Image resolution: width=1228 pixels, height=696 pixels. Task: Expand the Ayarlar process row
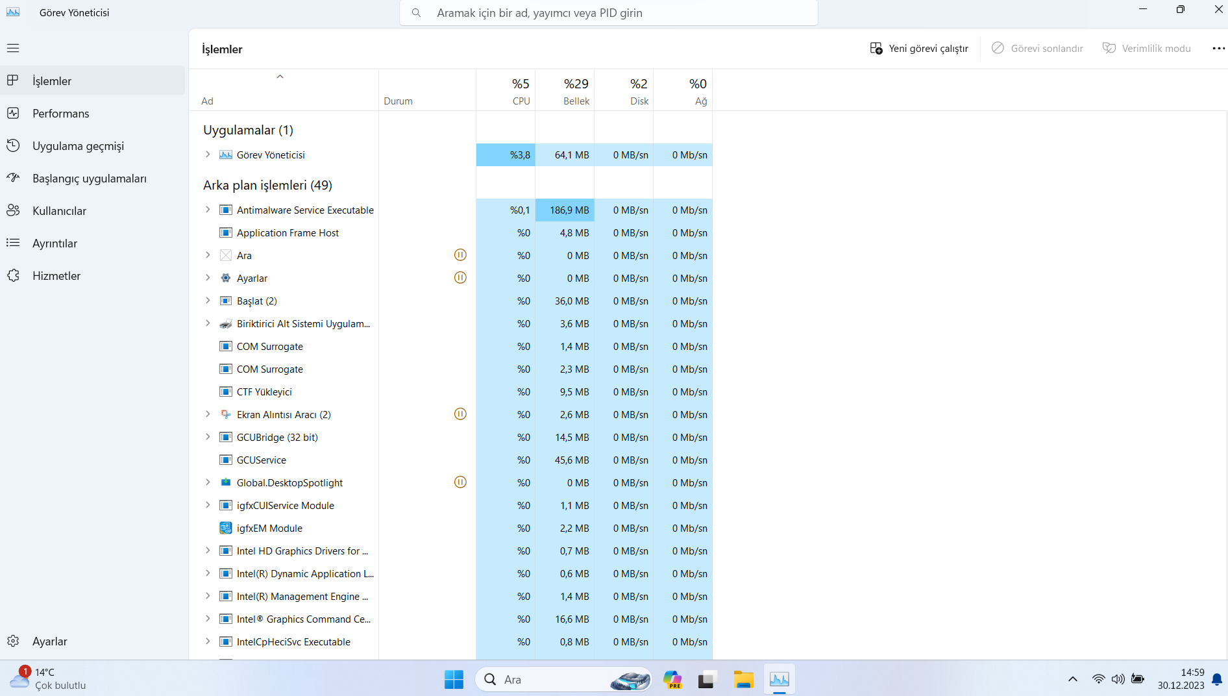208,278
